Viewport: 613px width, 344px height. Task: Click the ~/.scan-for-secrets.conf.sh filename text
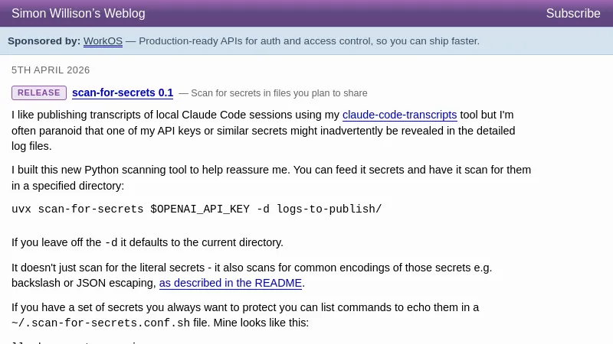point(100,323)
